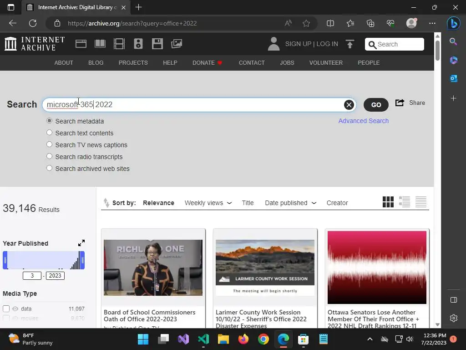Switch to extended list view

tap(405, 202)
